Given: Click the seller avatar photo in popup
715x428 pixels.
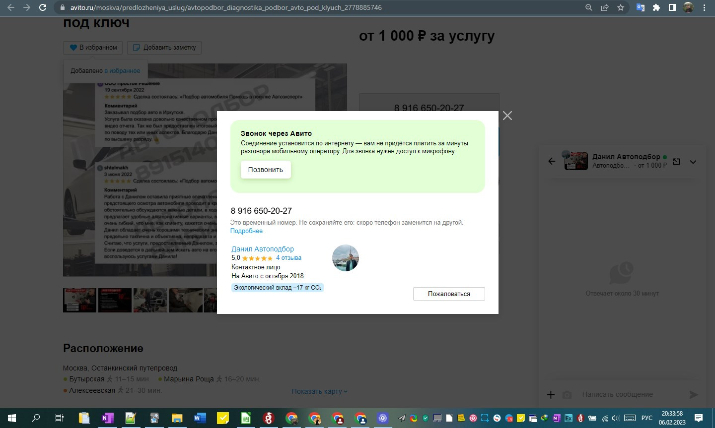Looking at the screenshot, I should (x=345, y=258).
